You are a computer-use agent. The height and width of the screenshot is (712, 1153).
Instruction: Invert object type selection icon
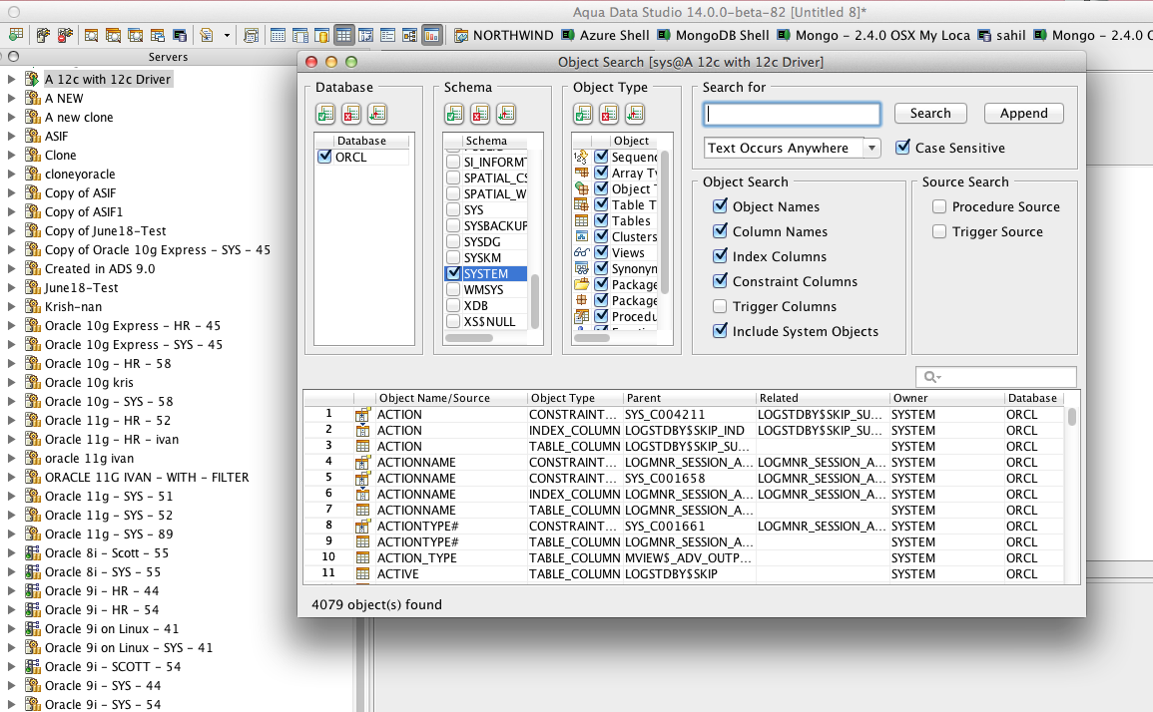point(635,114)
